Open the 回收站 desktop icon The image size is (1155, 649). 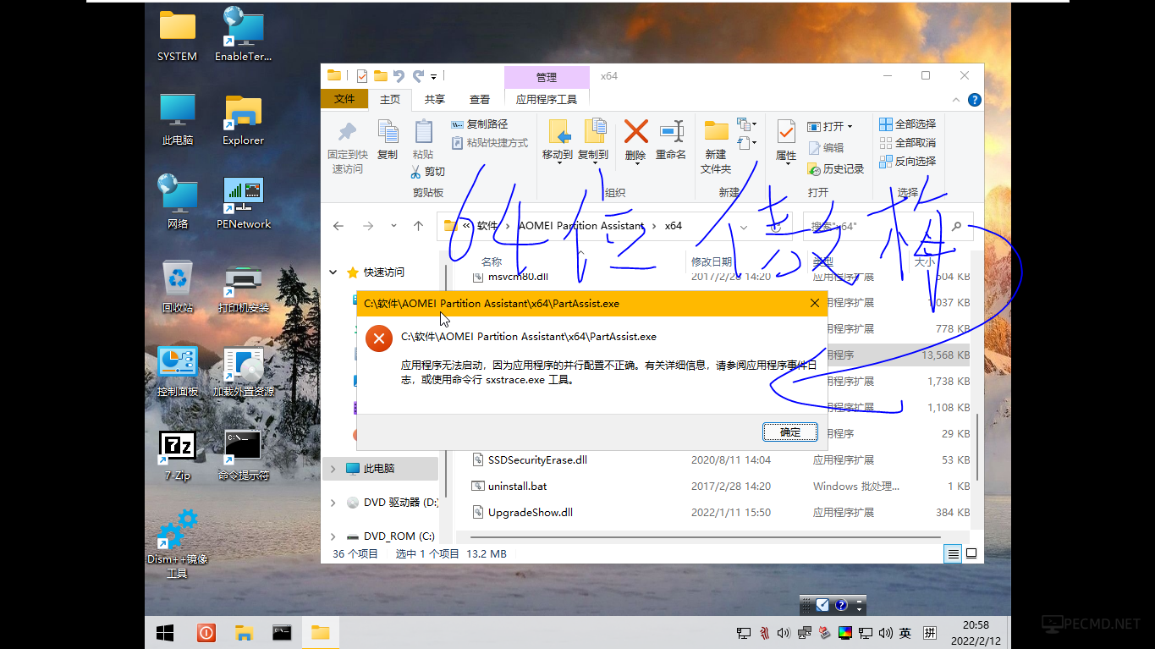pyautogui.click(x=178, y=287)
